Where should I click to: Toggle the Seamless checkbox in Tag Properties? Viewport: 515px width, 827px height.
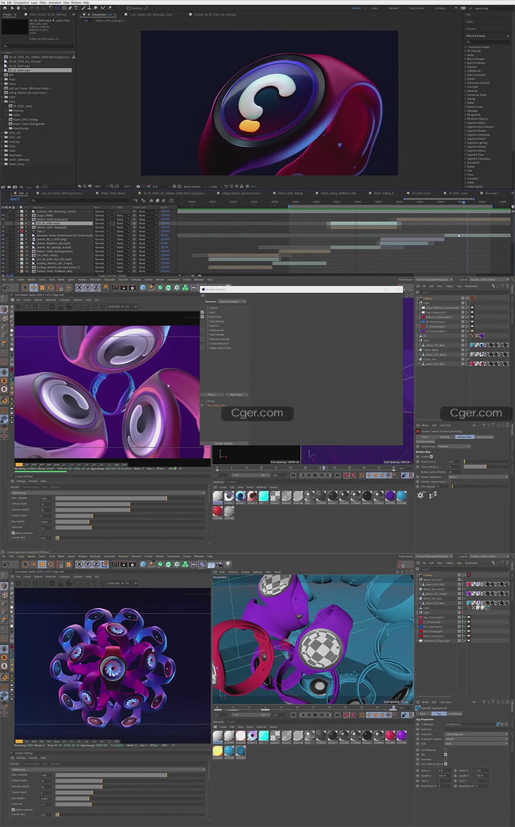click(445, 759)
